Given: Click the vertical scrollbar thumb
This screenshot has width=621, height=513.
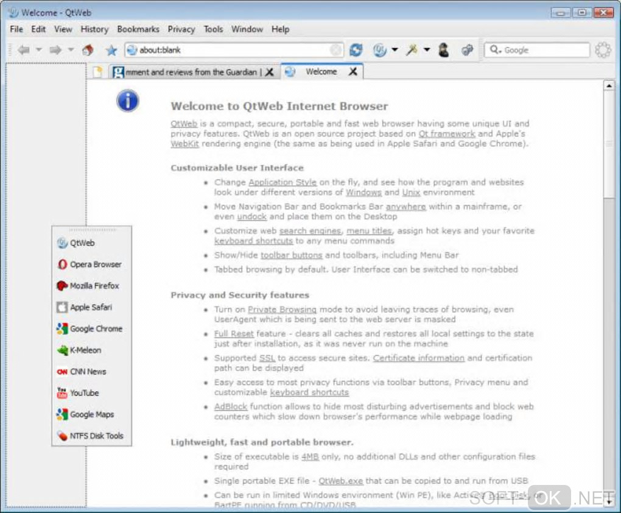Looking at the screenshot, I should (x=609, y=144).
